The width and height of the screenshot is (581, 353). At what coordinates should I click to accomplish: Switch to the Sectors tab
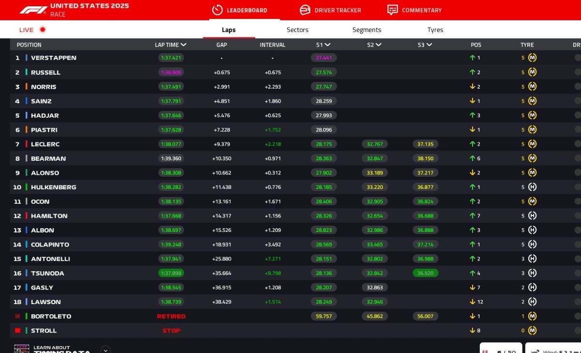[x=297, y=30]
